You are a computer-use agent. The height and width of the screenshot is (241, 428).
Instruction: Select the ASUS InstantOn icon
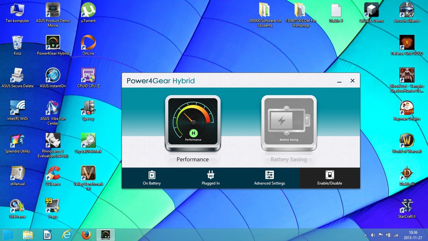[53, 78]
